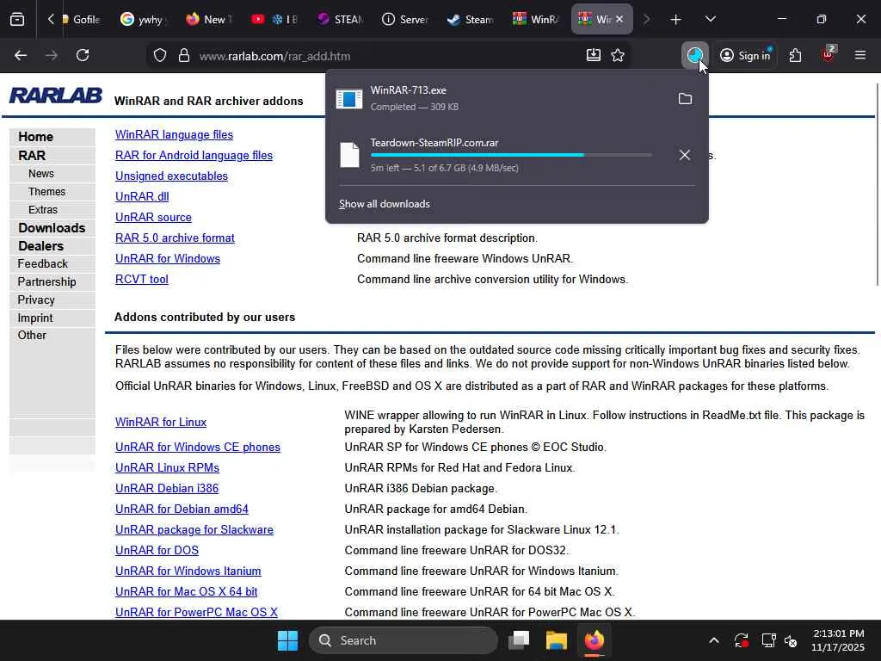
Task: Open Home in the sidebar menu
Action: [x=35, y=137]
